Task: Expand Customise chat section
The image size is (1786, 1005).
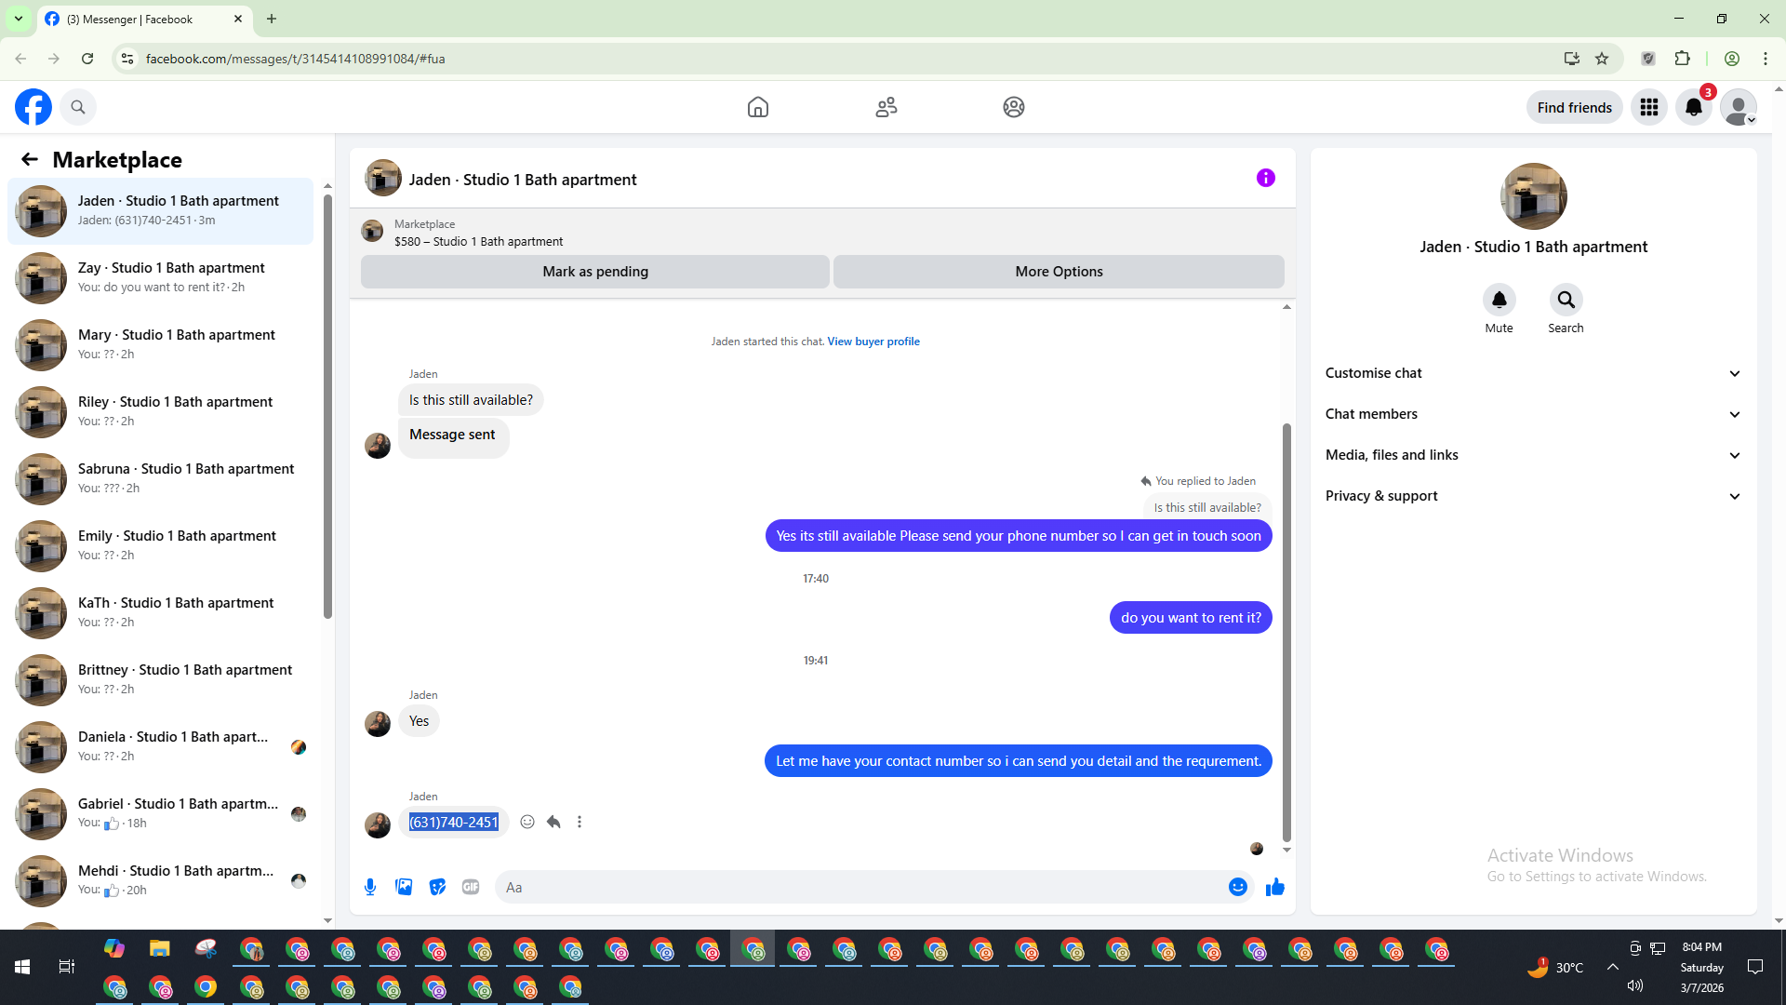Action: [1533, 373]
